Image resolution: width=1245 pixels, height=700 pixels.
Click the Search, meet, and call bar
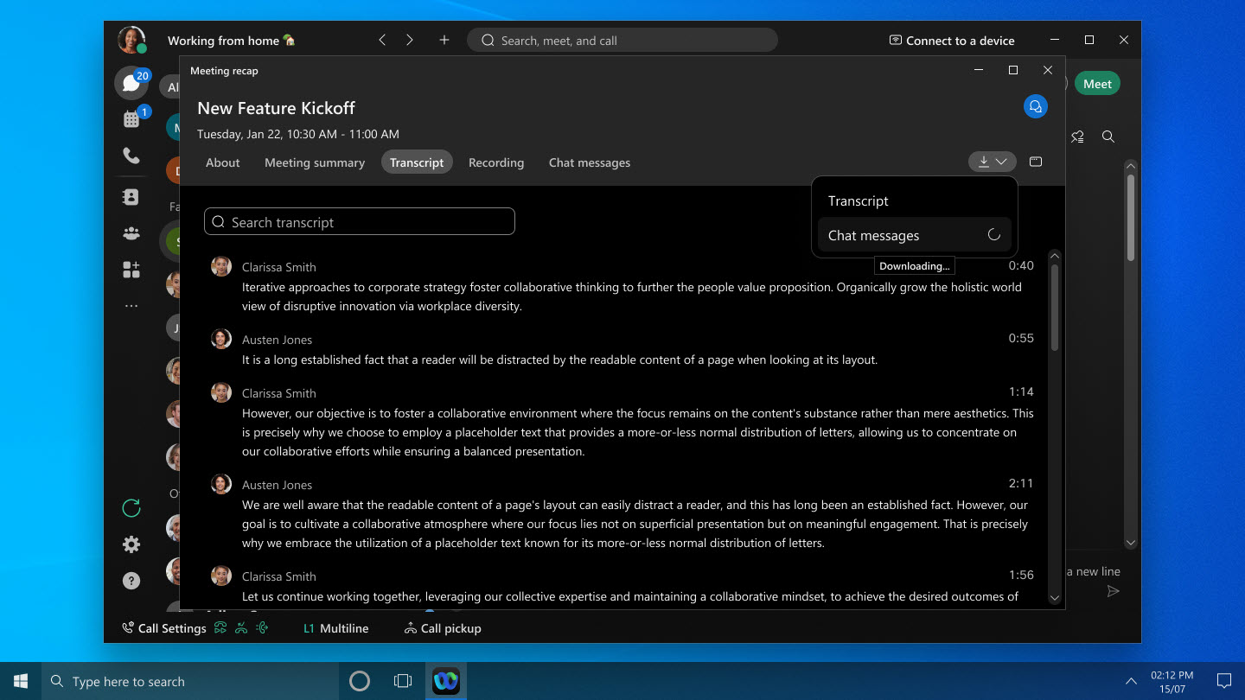pyautogui.click(x=622, y=41)
